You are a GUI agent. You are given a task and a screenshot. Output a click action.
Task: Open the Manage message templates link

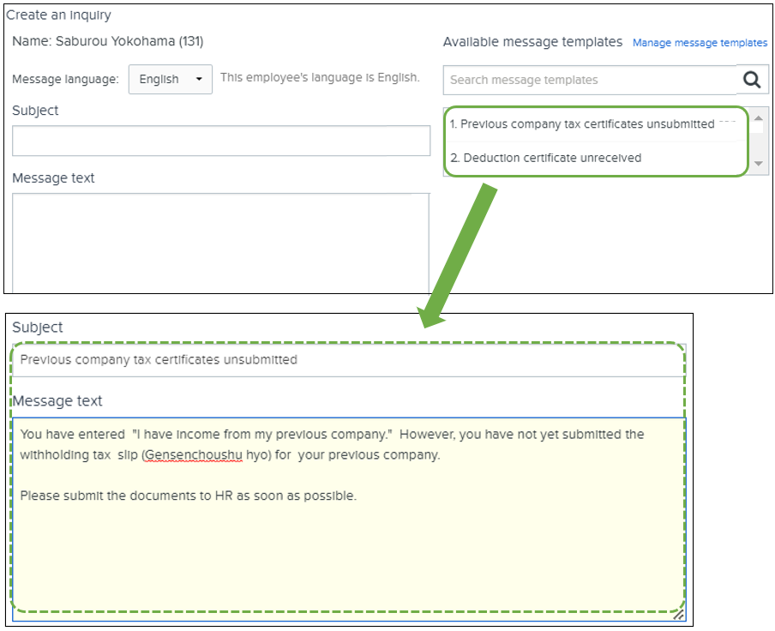coord(700,43)
